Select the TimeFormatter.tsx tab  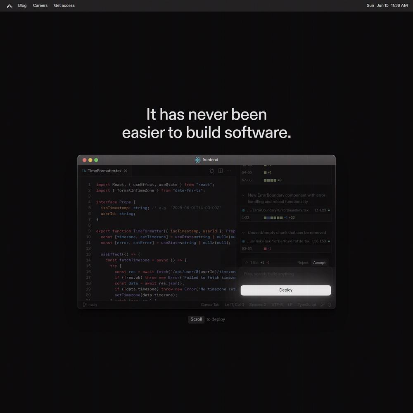click(x=104, y=171)
